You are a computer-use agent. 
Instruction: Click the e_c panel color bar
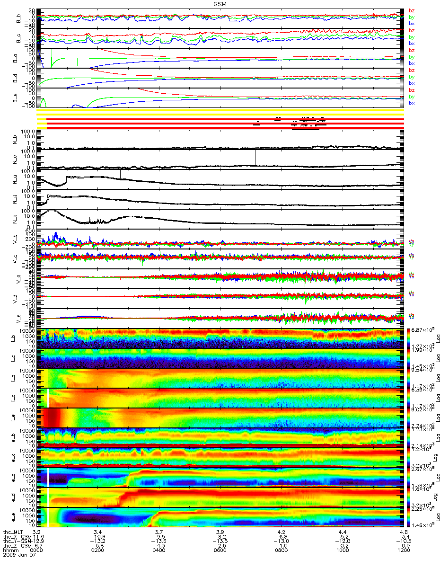click(409, 457)
